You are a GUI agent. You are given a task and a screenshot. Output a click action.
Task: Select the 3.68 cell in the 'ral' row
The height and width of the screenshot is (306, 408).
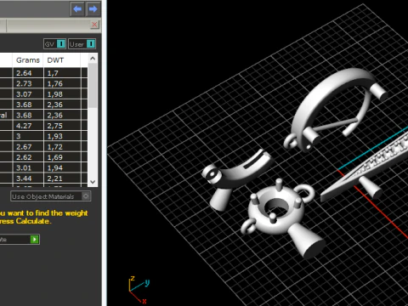pos(28,116)
